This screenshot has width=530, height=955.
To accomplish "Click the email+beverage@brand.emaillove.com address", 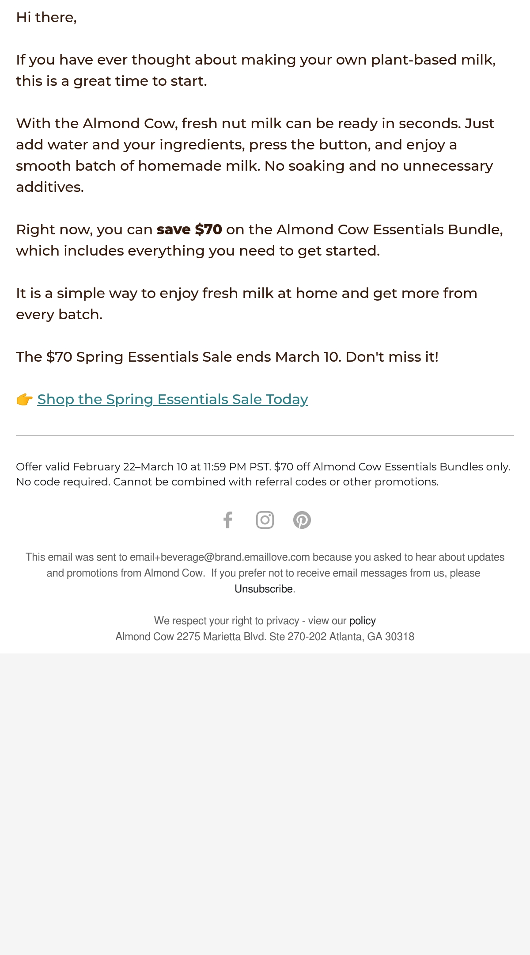I will [x=220, y=557].
